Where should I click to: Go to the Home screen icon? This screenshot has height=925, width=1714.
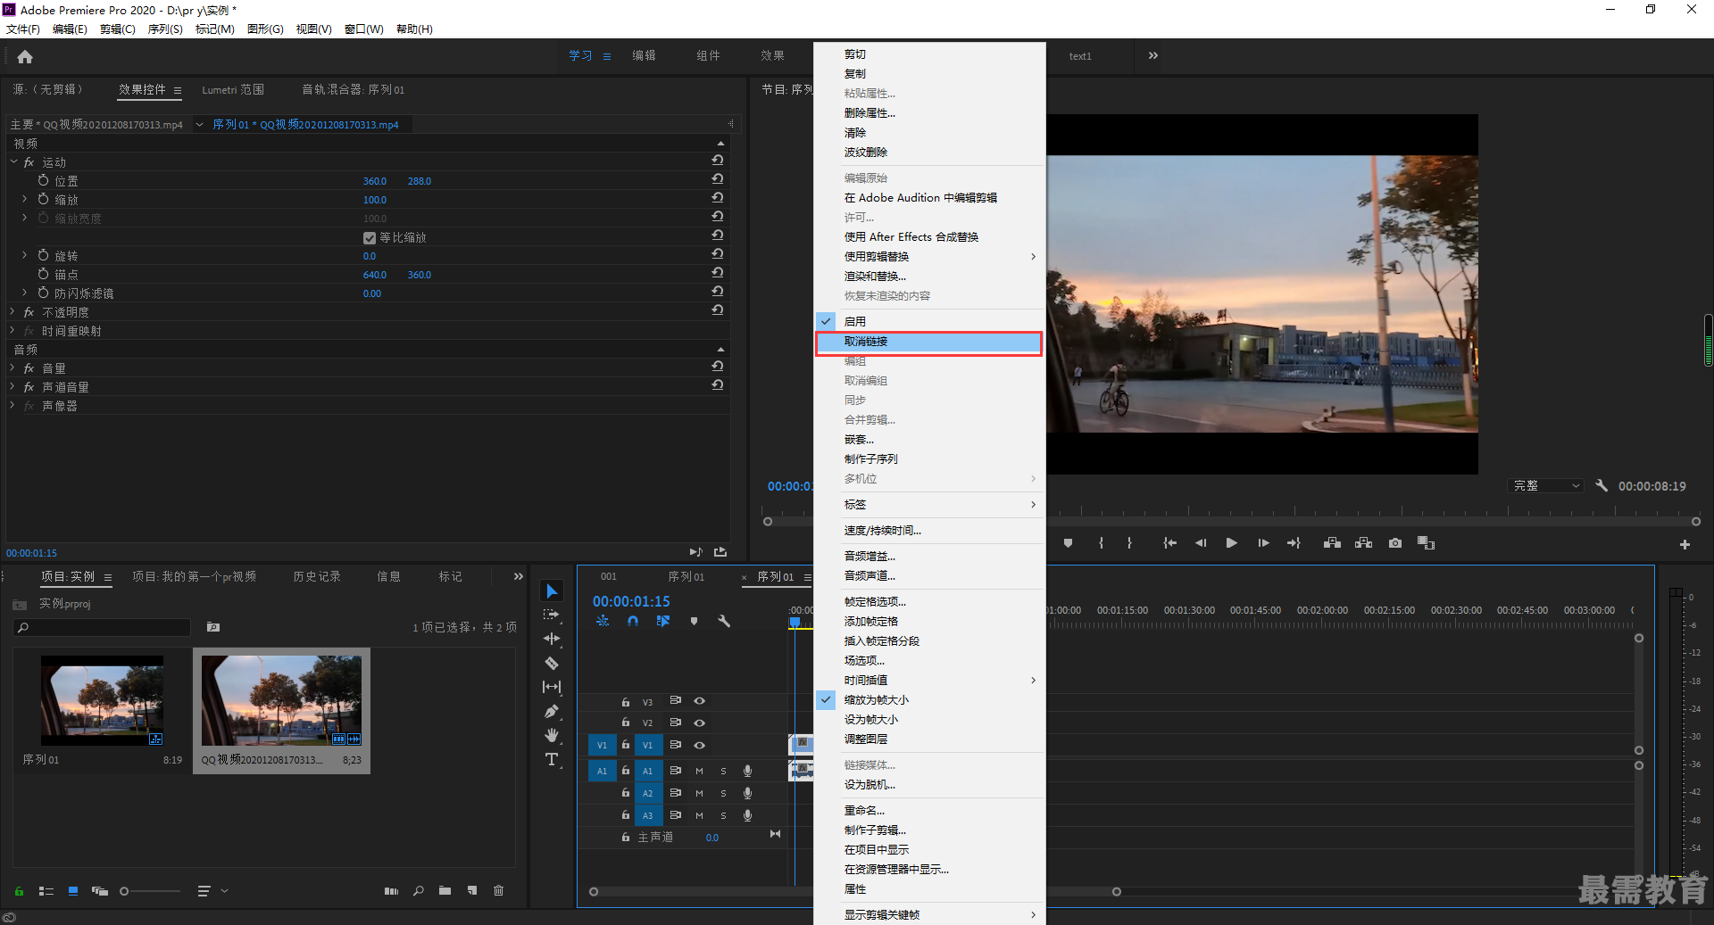(25, 56)
